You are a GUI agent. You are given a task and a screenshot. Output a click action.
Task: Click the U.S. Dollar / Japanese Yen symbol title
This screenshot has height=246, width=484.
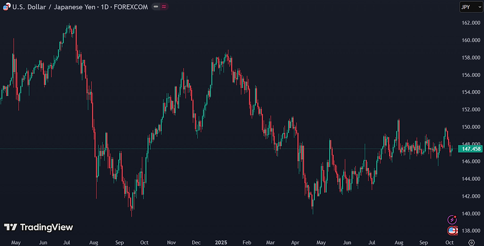point(54,7)
